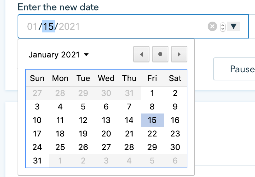Click the month portion 01 of date

(x=32, y=26)
